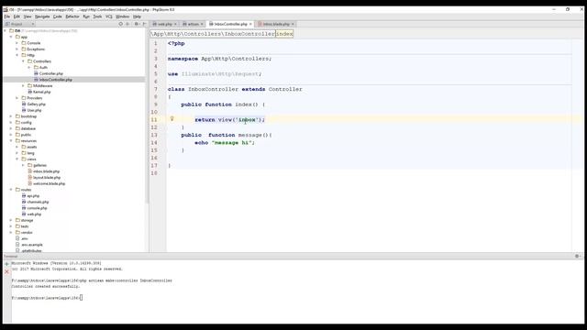Click the collapse all icon in Project panel
The image size is (587, 330).
click(x=127, y=24)
